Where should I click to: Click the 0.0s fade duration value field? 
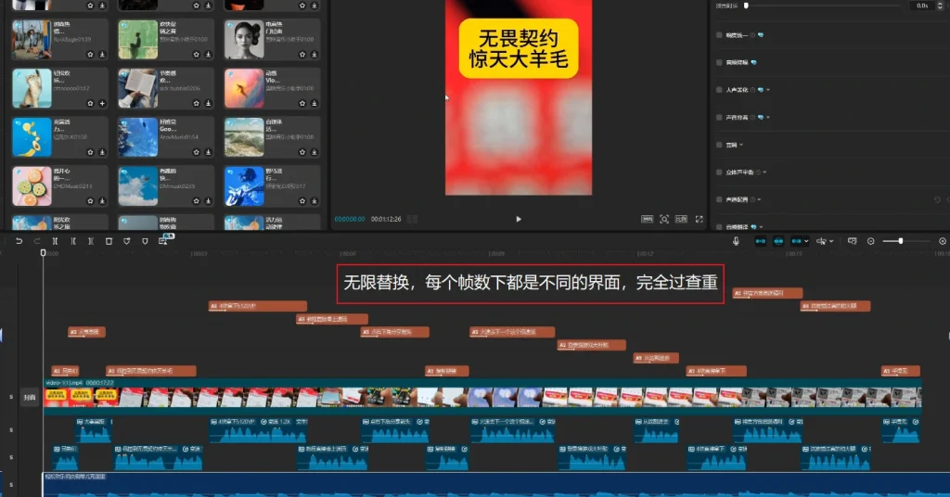pos(921,6)
